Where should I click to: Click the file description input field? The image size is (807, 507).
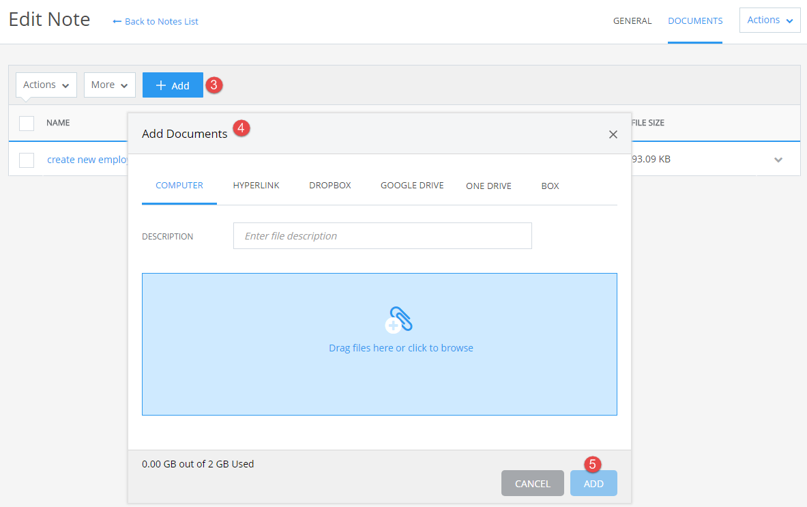click(x=383, y=235)
